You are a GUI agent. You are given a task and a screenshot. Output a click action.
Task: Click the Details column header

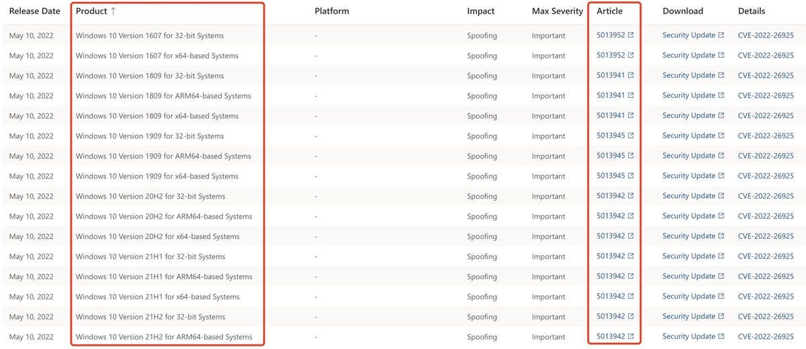click(752, 11)
